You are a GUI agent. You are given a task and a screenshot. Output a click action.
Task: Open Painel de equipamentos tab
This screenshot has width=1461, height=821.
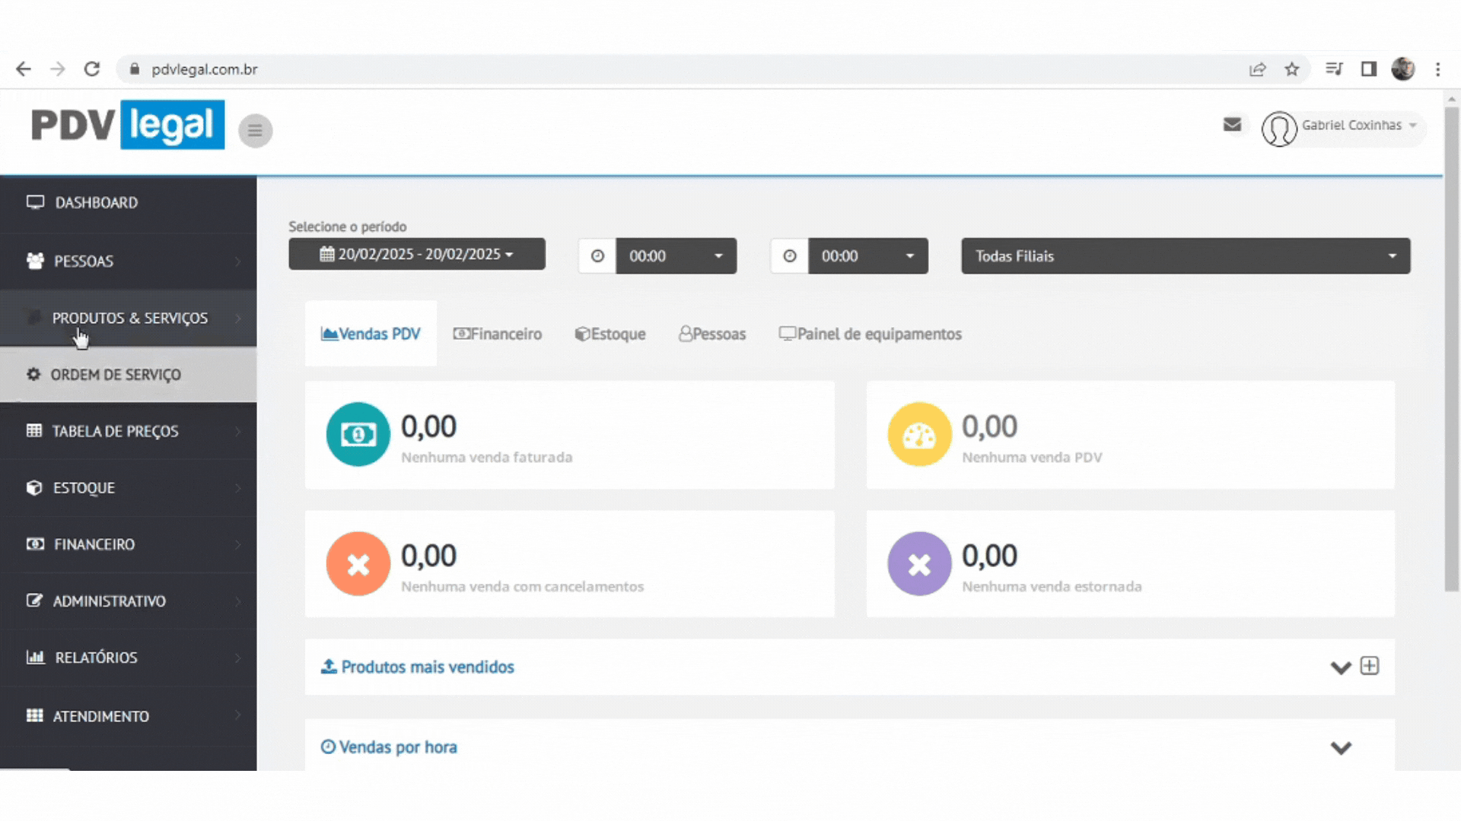[x=870, y=334]
